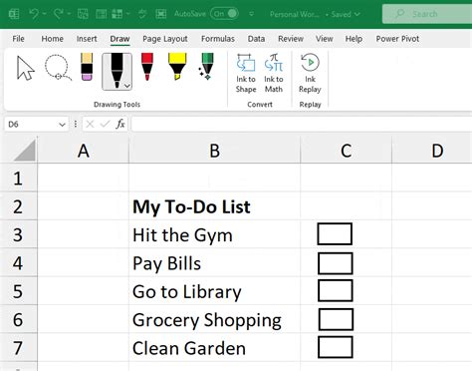The image size is (472, 371).
Task: Select column D header
Action: tap(432, 151)
